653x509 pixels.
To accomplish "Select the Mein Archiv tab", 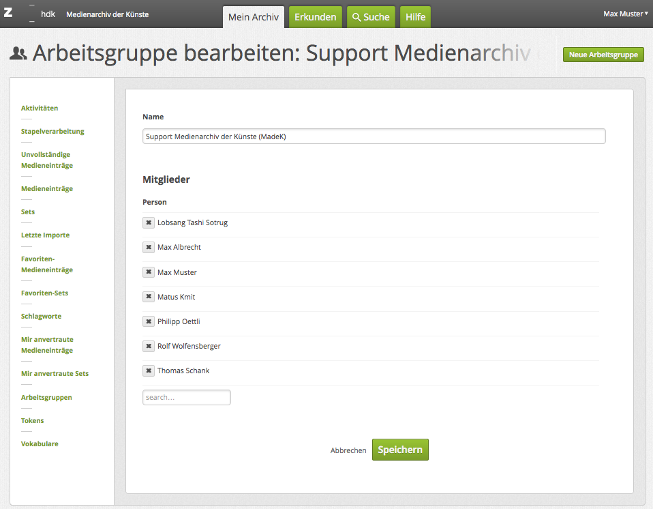I will (253, 17).
